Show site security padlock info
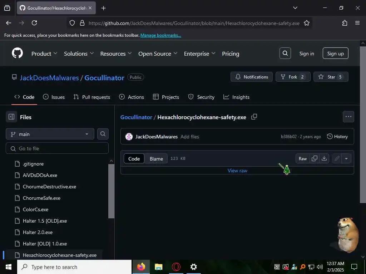This screenshot has height=274, width=366. pos(82,23)
